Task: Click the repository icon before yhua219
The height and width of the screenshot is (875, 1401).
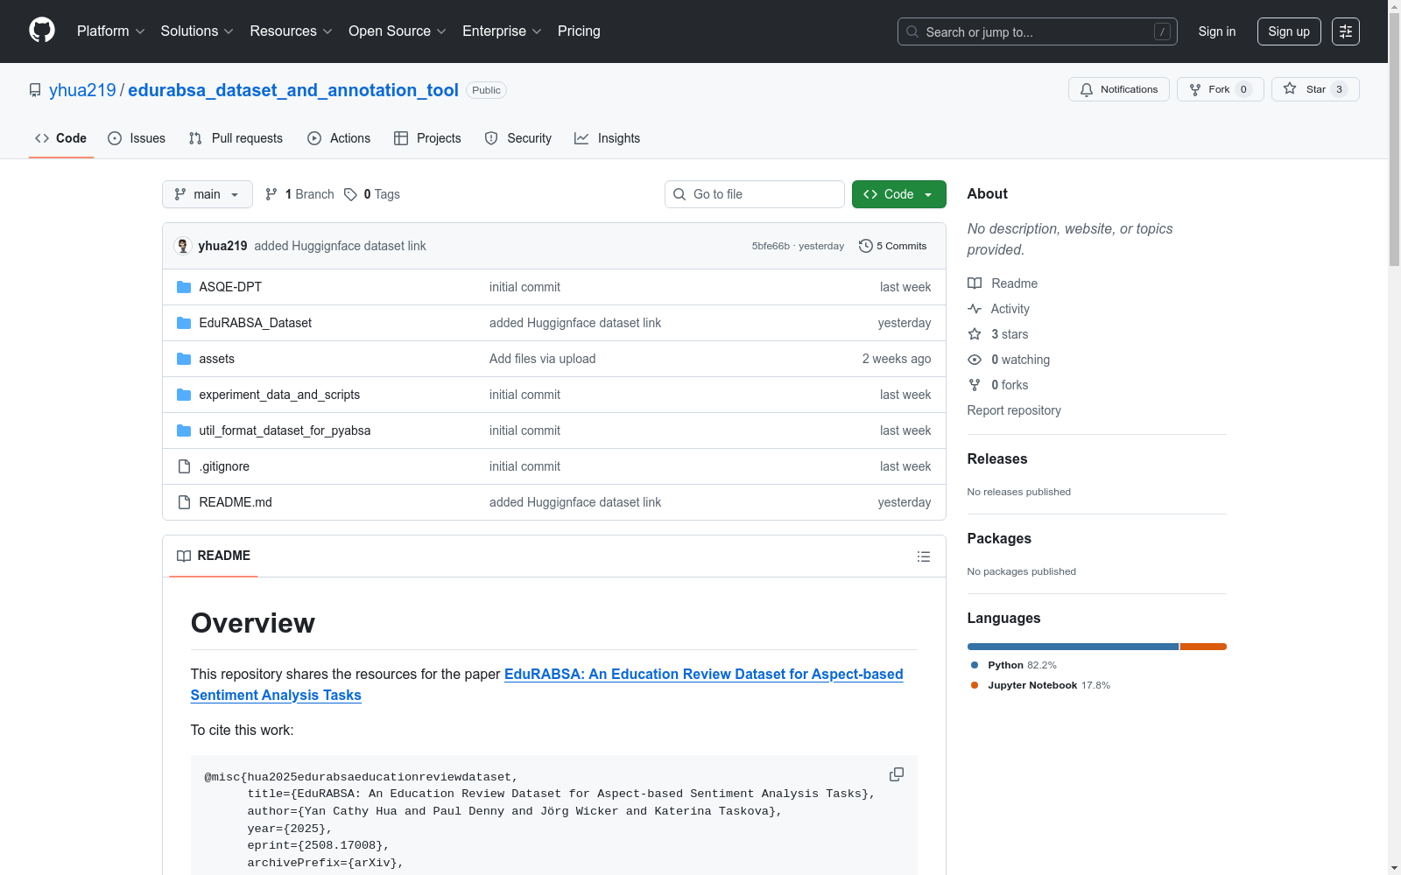Action: point(35,90)
